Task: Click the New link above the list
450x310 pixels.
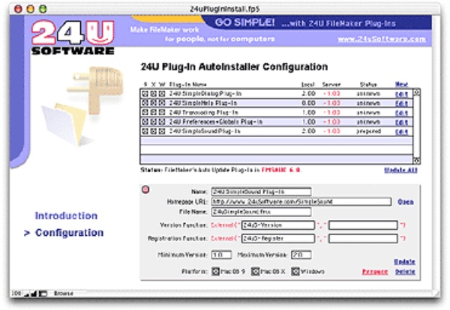Action: pyautogui.click(x=401, y=84)
